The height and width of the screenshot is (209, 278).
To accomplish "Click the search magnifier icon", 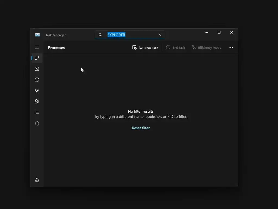I will click(100, 35).
